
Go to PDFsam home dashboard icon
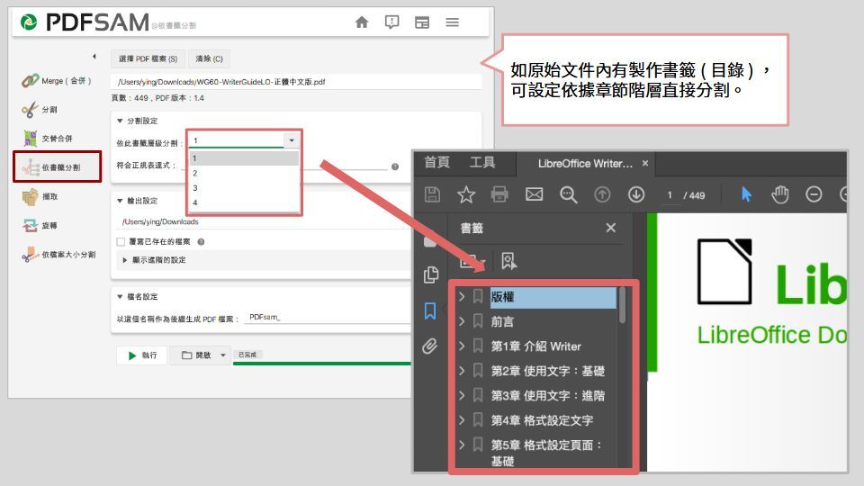pyautogui.click(x=362, y=22)
